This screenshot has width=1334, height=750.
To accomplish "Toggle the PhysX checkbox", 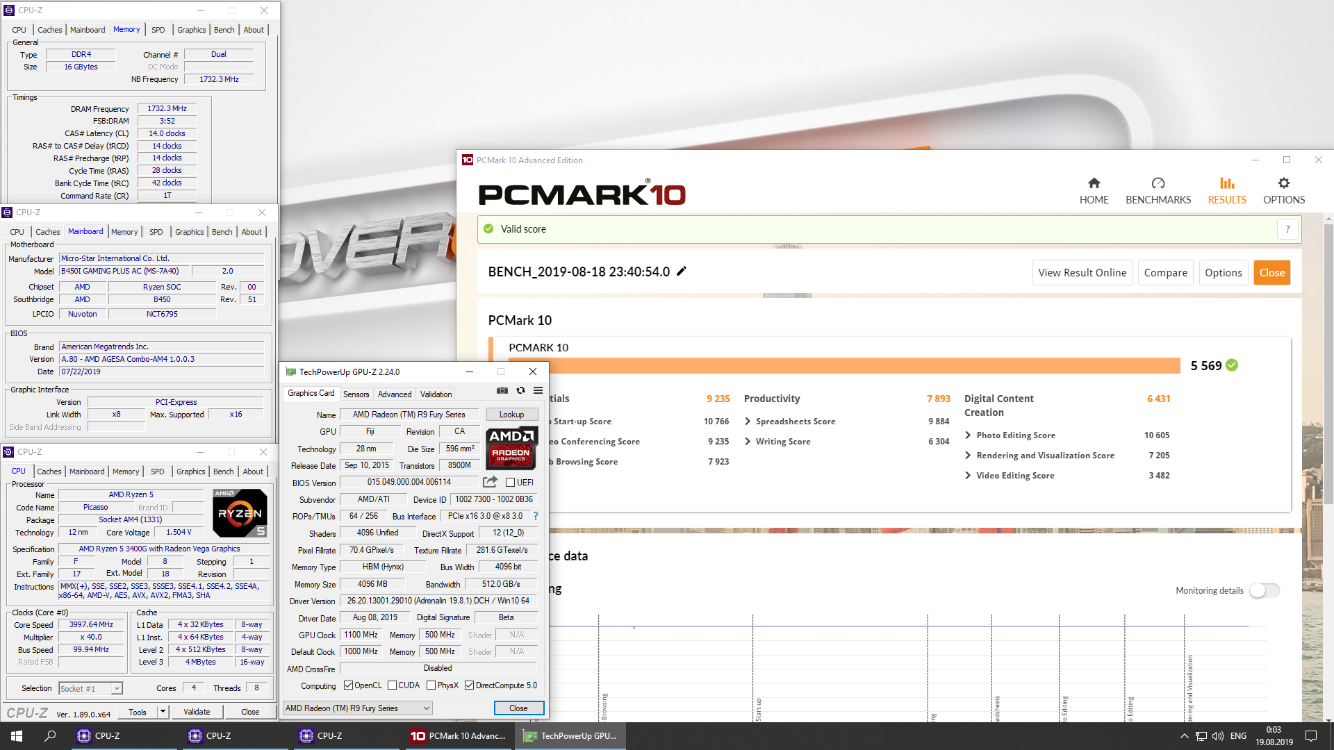I will (x=431, y=685).
